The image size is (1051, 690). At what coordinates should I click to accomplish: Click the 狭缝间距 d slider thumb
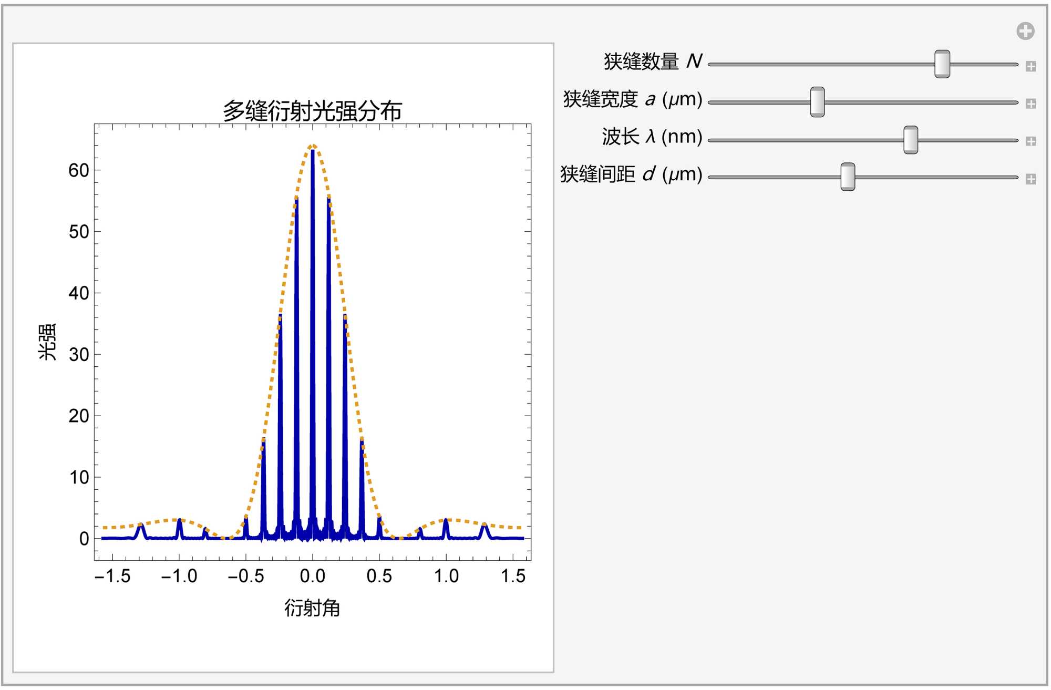[847, 177]
